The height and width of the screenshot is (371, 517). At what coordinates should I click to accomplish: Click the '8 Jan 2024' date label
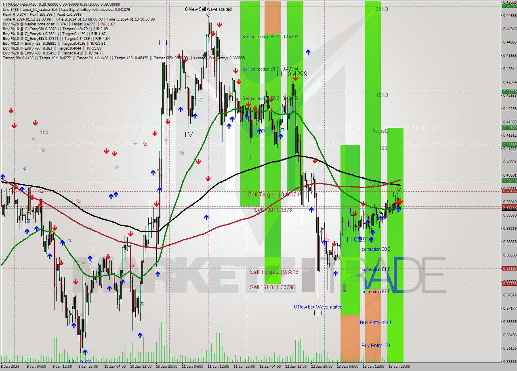9,367
